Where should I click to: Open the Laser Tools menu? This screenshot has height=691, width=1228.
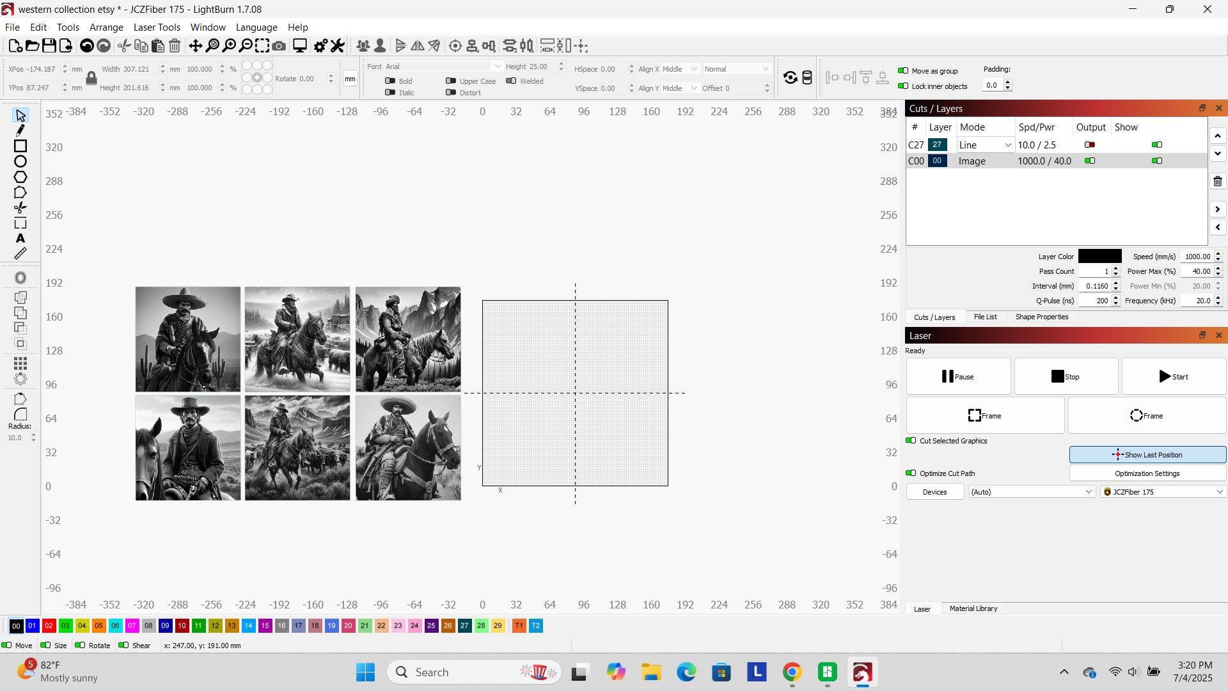[x=157, y=27]
